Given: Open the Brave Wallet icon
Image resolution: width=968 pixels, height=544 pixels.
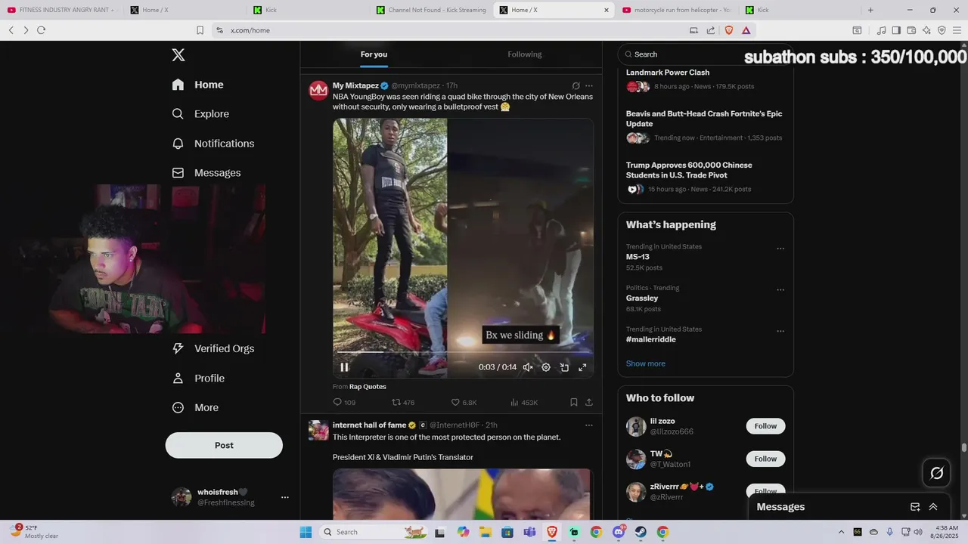Looking at the screenshot, I should click(911, 30).
